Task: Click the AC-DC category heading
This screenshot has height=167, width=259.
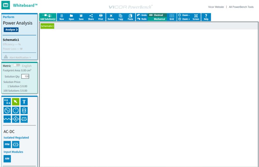Action: coord(9,132)
